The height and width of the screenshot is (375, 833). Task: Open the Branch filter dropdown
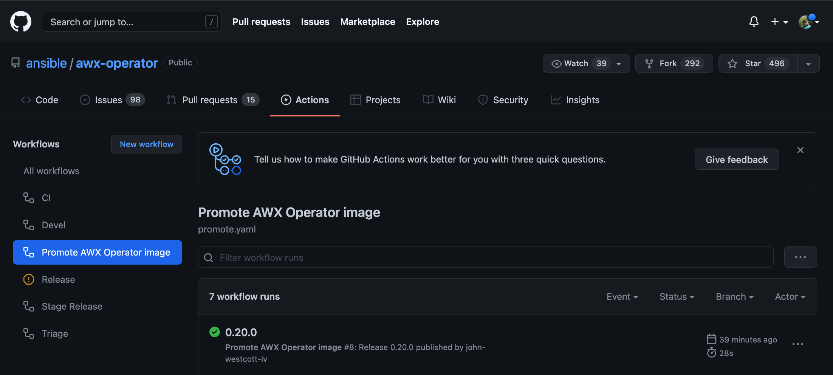[x=734, y=296]
